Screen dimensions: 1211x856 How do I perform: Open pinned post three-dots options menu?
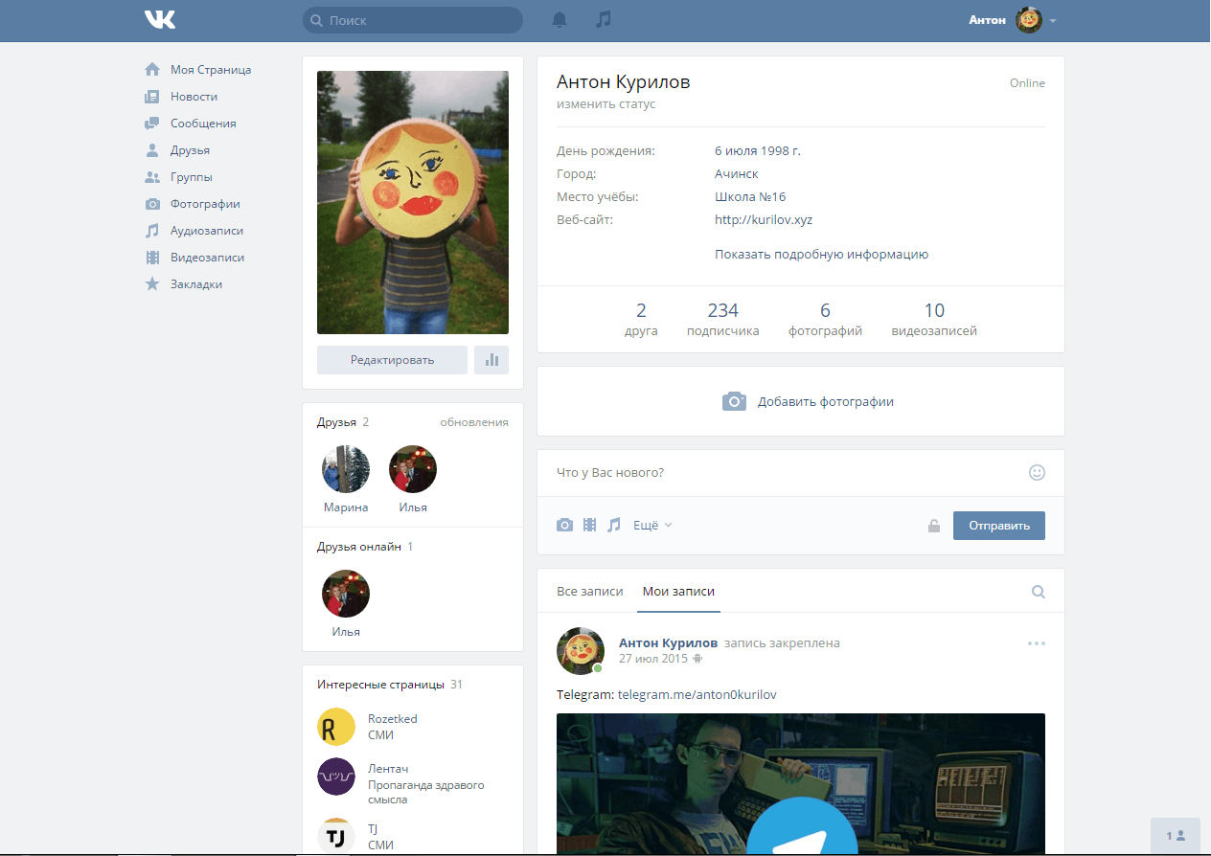click(x=1037, y=643)
